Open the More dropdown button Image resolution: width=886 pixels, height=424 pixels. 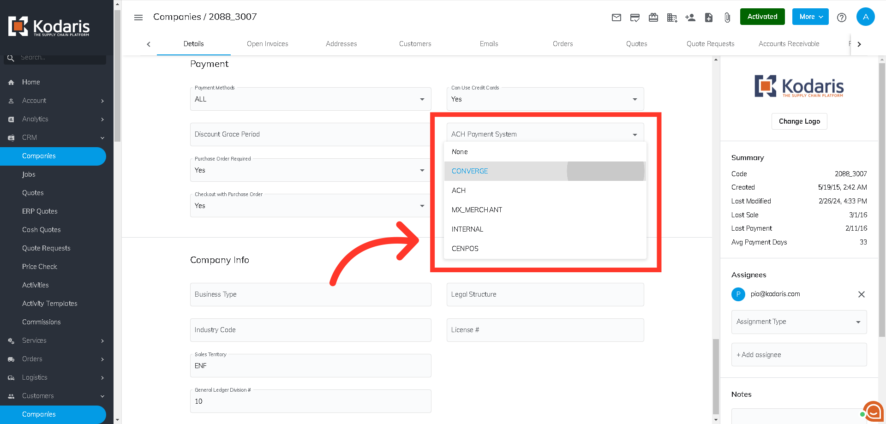(x=810, y=17)
